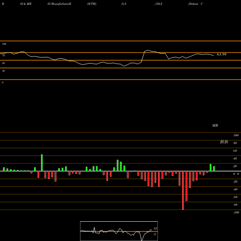The image size is (241, 241).
Task: Click the MR axis label -100
Action: point(236,213)
